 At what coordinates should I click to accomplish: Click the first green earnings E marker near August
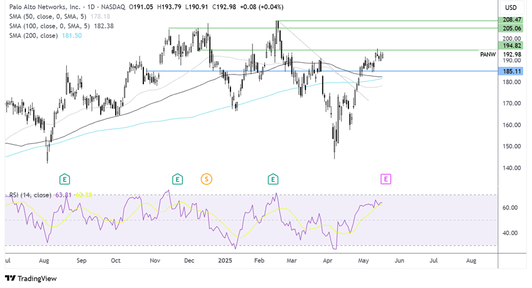coord(65,179)
